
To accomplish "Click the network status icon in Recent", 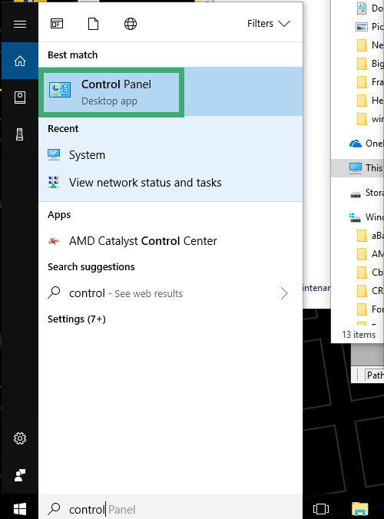I will (54, 182).
